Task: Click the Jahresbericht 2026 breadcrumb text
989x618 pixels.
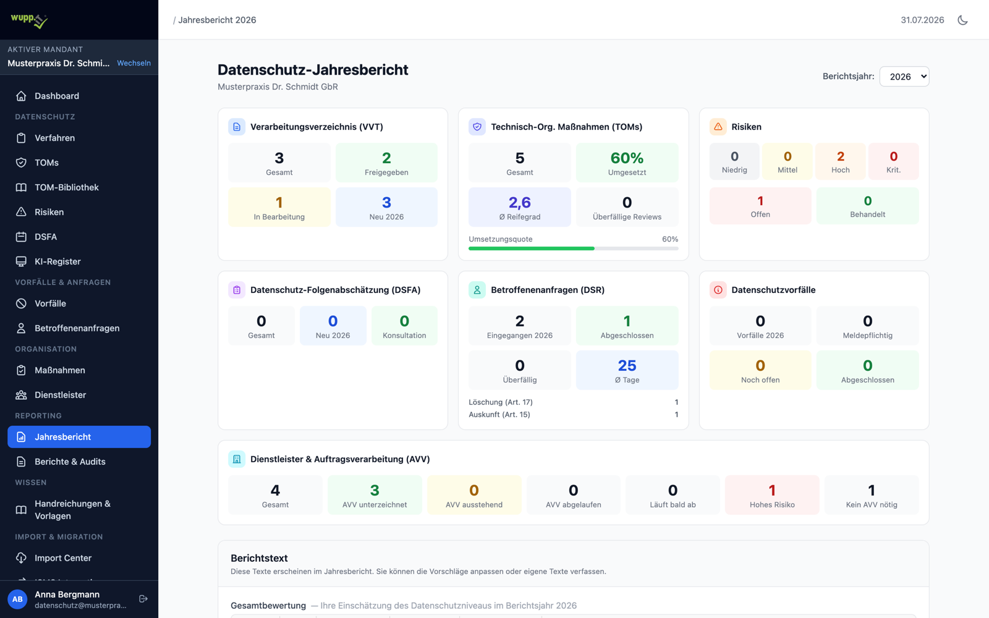Action: pyautogui.click(x=217, y=20)
